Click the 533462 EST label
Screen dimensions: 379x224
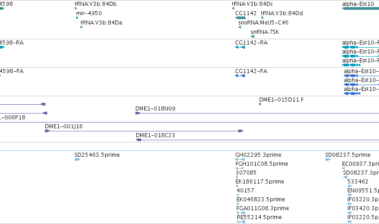358,182
